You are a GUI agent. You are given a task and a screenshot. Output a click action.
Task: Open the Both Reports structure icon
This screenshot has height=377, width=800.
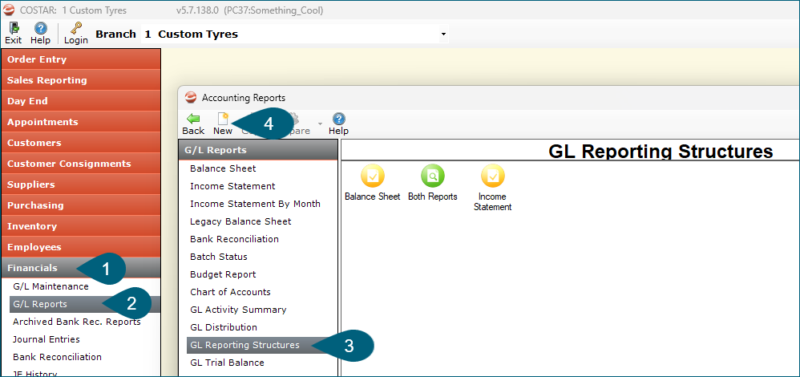pos(433,176)
